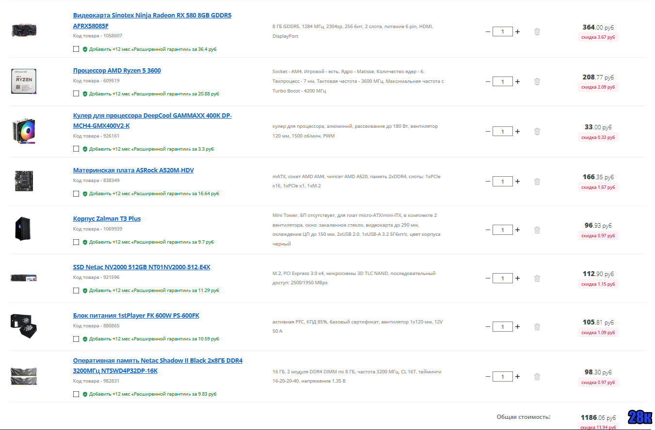
Task: Click price 364.00 руб for Radeon
Action: tap(598, 28)
